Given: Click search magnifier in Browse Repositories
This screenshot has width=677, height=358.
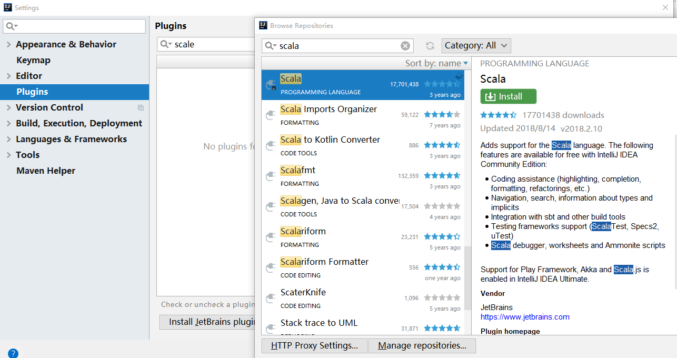Looking at the screenshot, I should click(271, 46).
